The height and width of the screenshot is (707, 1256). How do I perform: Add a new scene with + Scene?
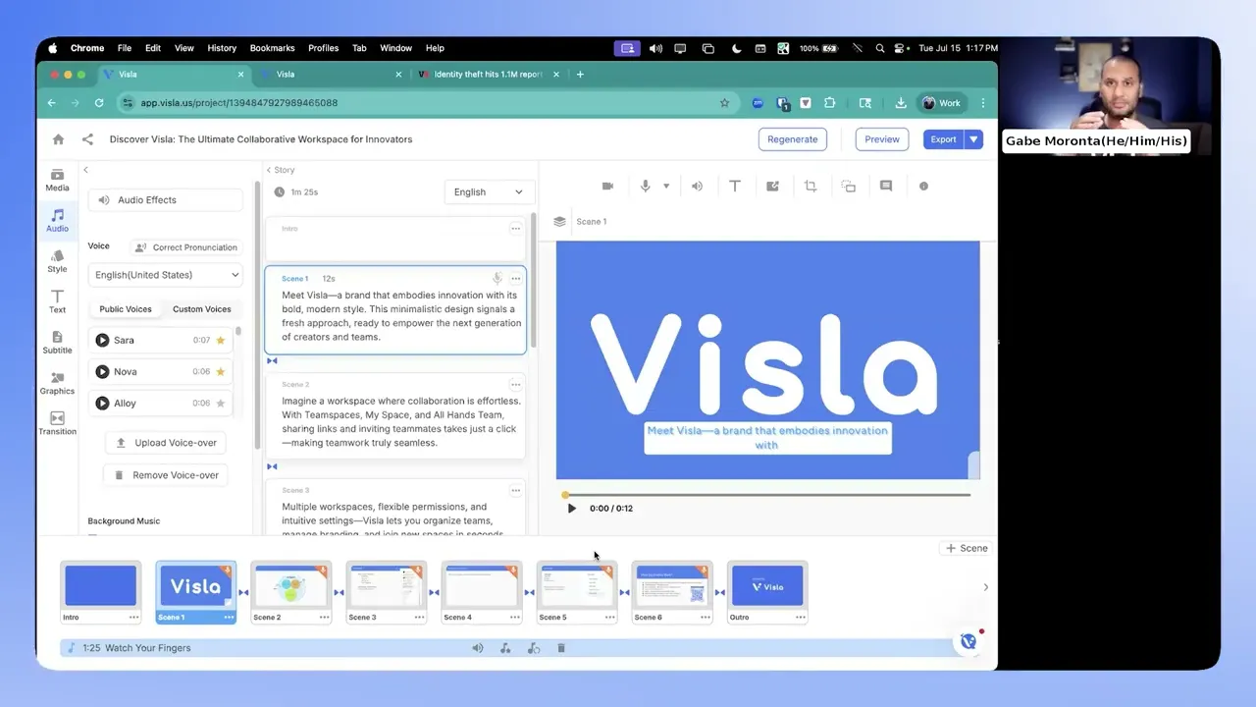coord(967,548)
